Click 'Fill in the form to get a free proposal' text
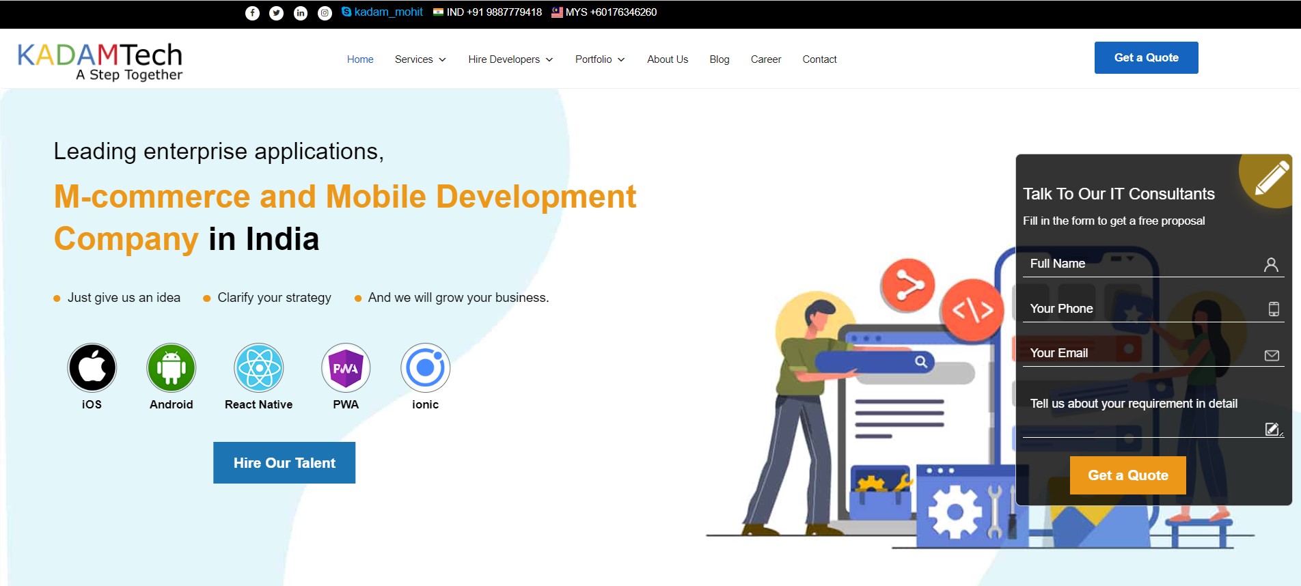 1114,221
